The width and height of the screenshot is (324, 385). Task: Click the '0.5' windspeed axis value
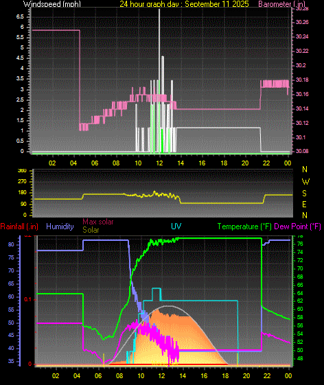coord(20,141)
